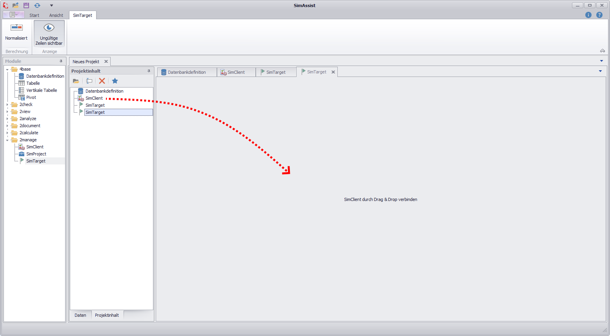Click the 2check folder icon
The height and width of the screenshot is (336, 610).
15,104
